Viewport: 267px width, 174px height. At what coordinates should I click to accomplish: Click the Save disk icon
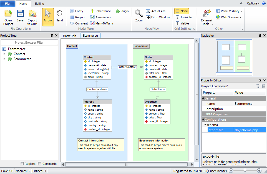[x=20, y=14]
